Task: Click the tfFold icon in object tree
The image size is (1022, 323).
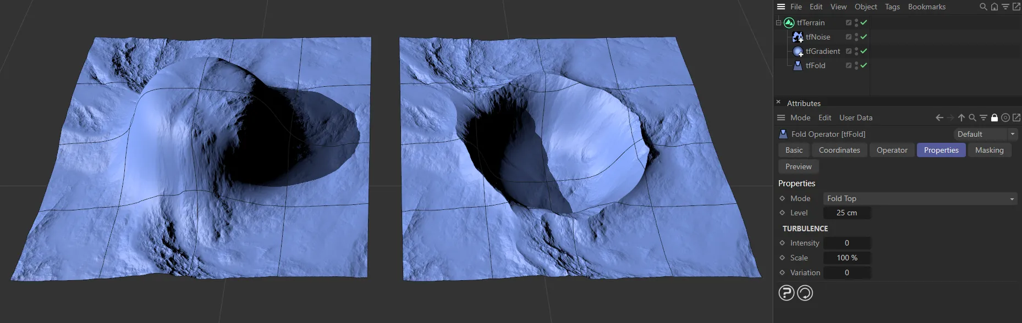Action: 798,65
